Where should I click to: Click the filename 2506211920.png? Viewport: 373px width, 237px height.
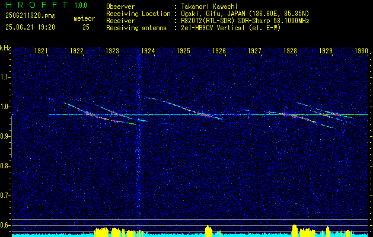click(x=30, y=15)
